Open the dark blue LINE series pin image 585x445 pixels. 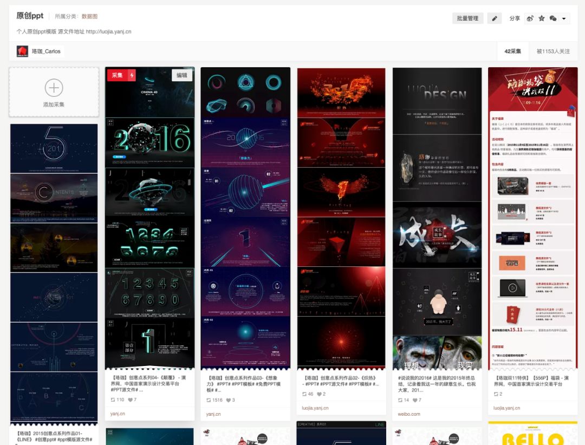pyautogui.click(x=54, y=274)
